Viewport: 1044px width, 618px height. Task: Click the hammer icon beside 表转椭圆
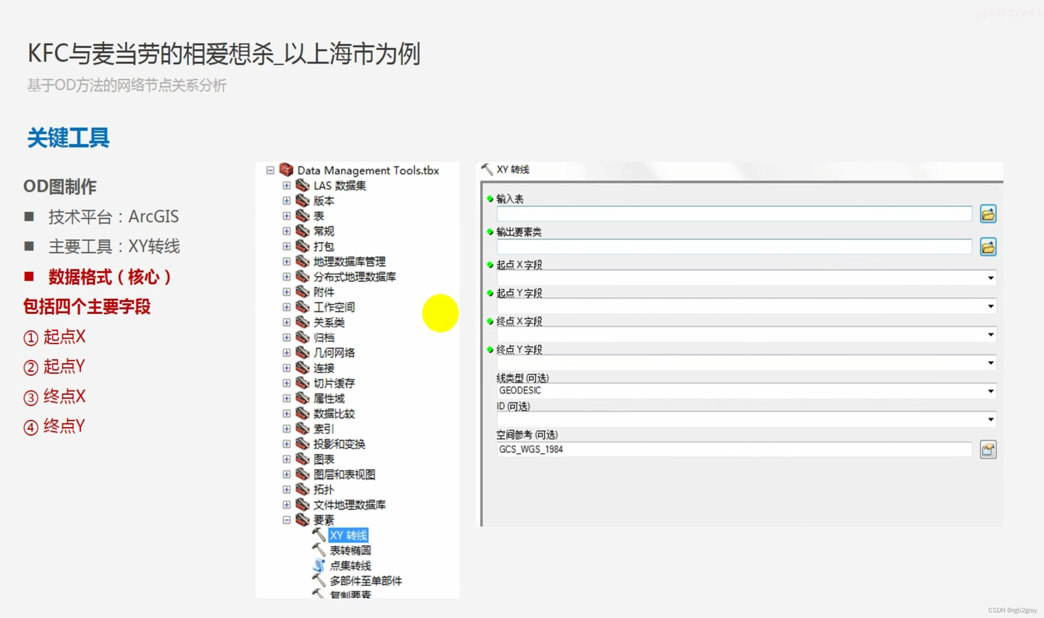pos(319,550)
